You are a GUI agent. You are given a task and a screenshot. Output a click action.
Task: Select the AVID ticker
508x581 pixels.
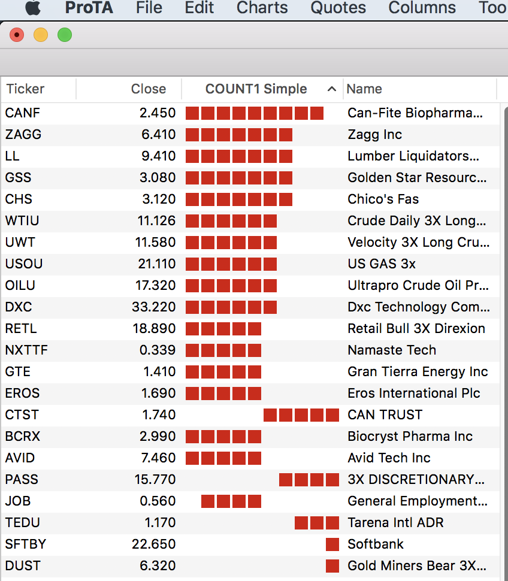tap(20, 458)
